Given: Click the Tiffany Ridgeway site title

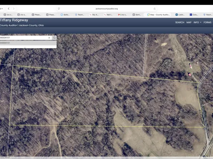Looking at the screenshot, I should [14, 20].
